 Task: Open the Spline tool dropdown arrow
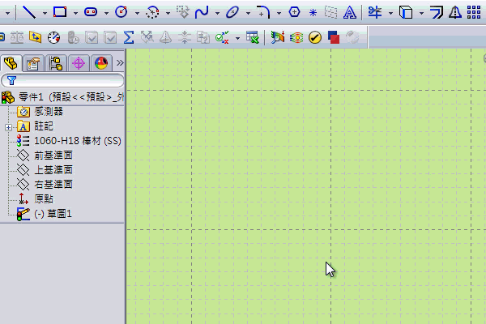coord(217,13)
